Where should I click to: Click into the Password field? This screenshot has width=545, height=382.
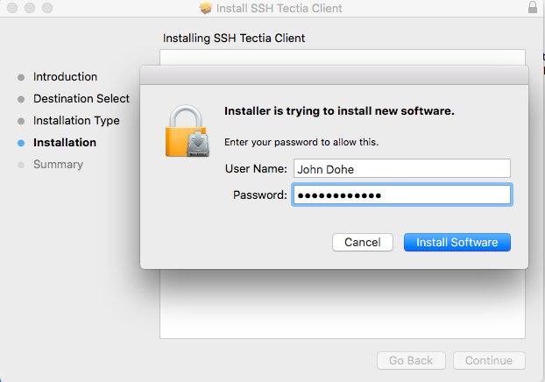coord(402,195)
